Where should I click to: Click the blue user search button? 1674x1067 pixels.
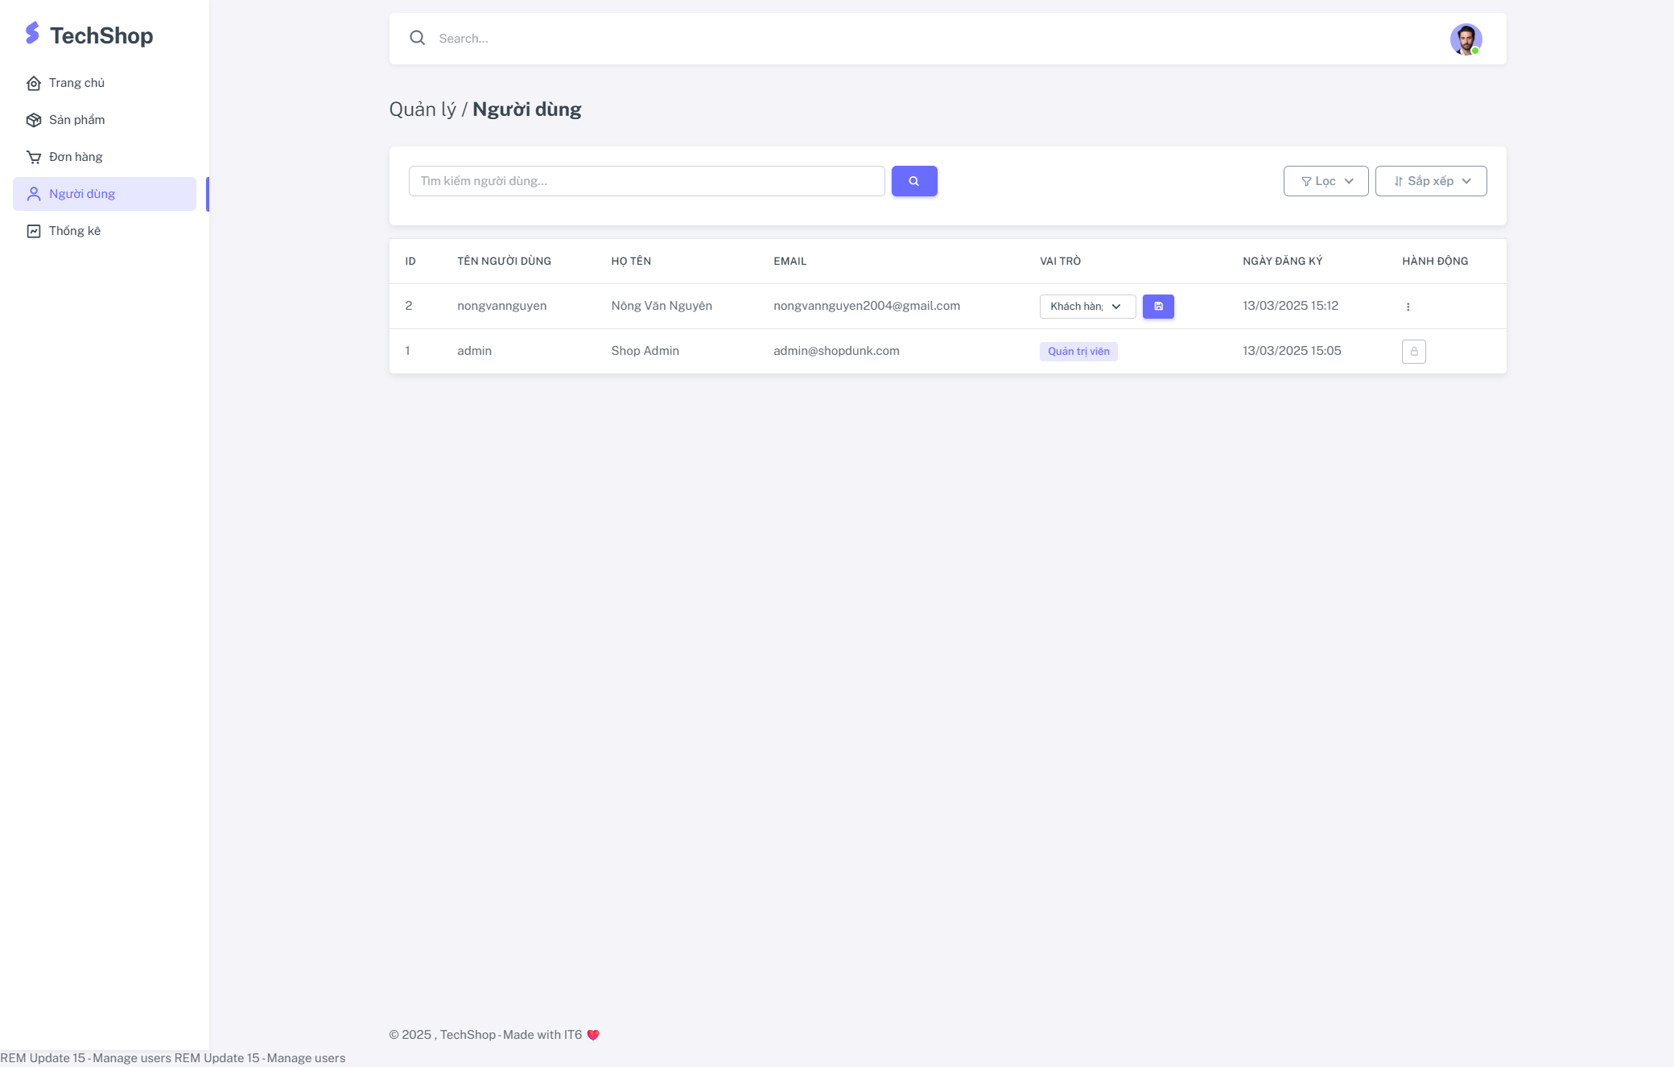click(913, 181)
